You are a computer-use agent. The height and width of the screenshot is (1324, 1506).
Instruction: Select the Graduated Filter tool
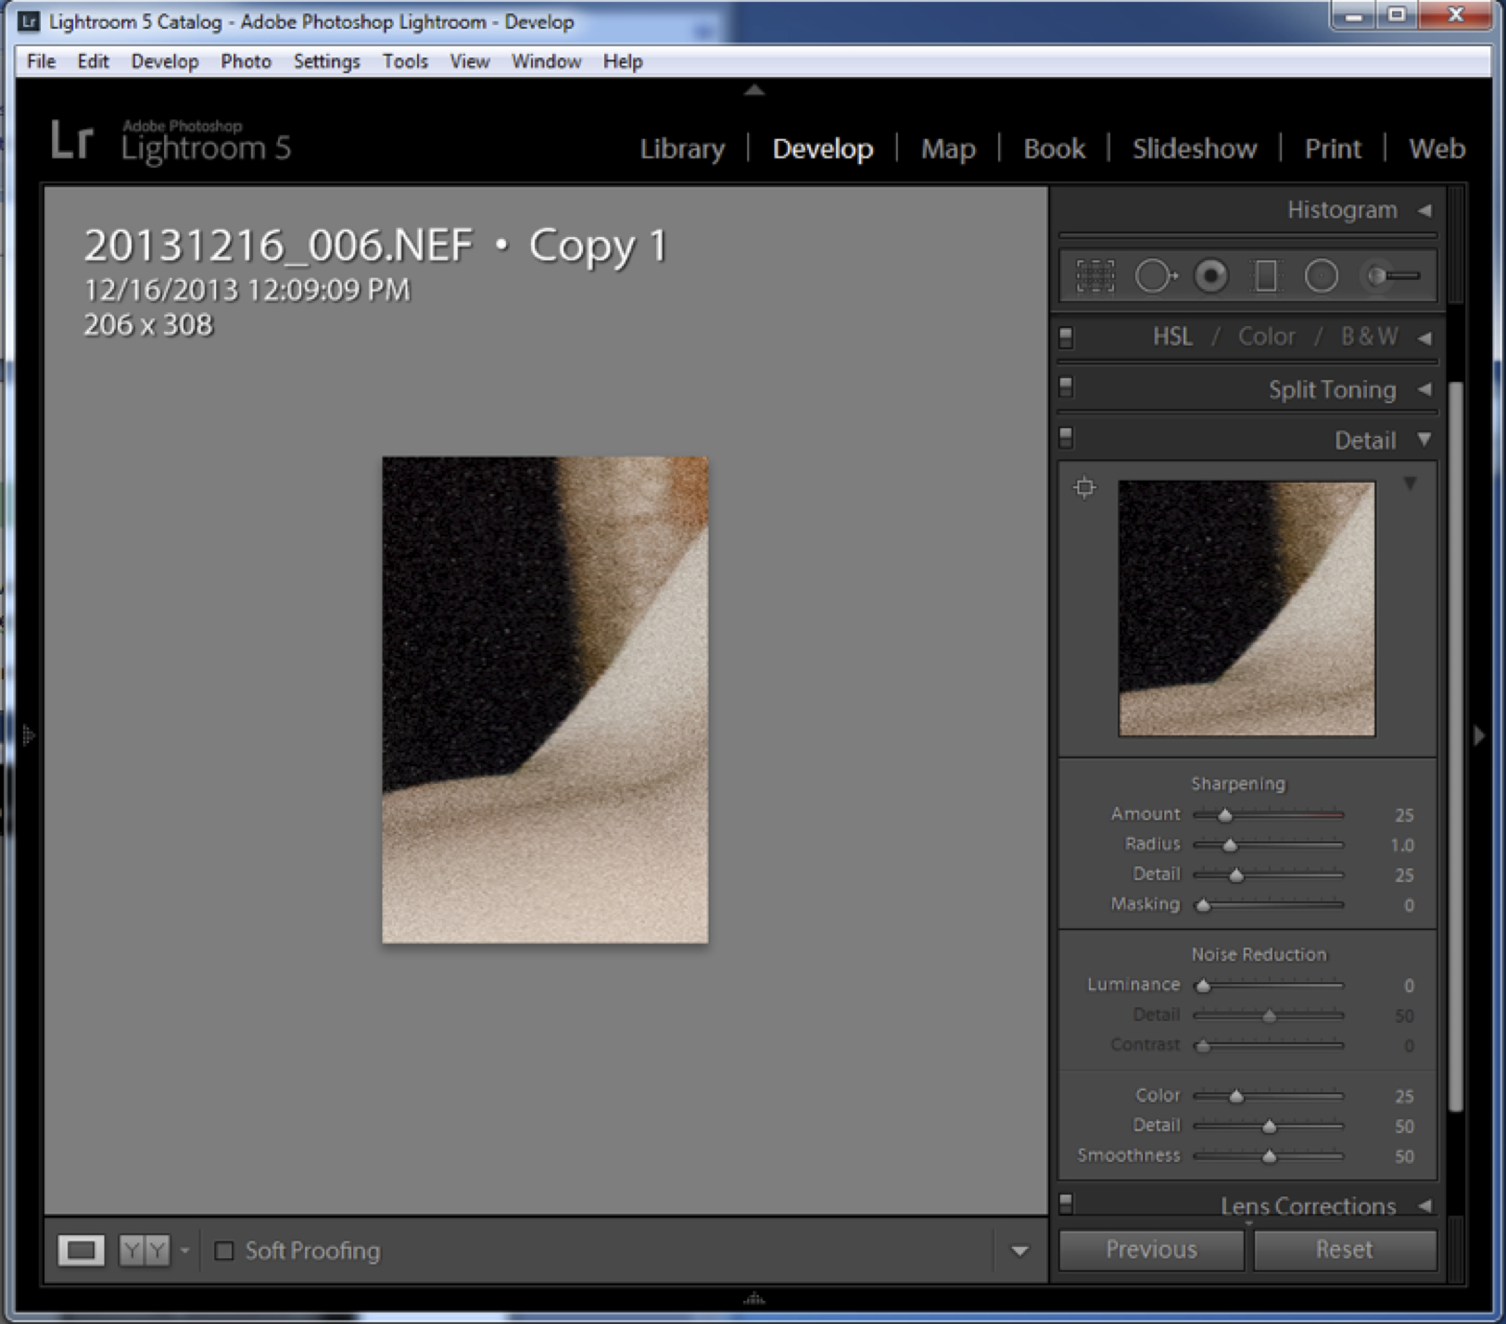(1266, 276)
